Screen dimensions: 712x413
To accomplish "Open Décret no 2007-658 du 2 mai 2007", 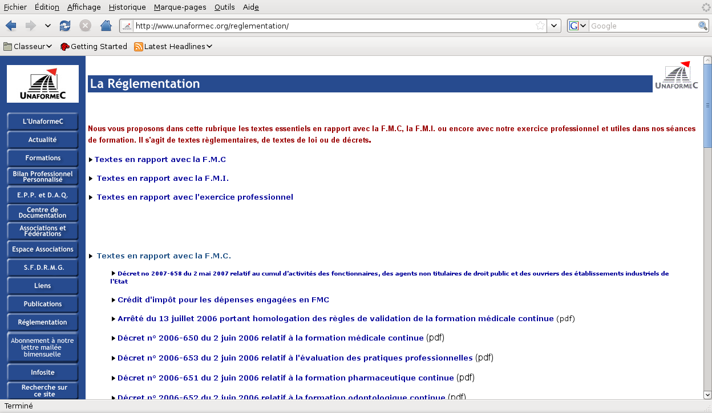I will coord(390,277).
